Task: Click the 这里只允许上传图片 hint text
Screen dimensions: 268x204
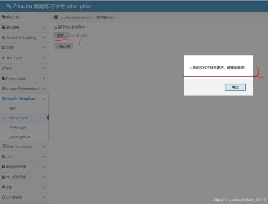Action: coord(71,27)
